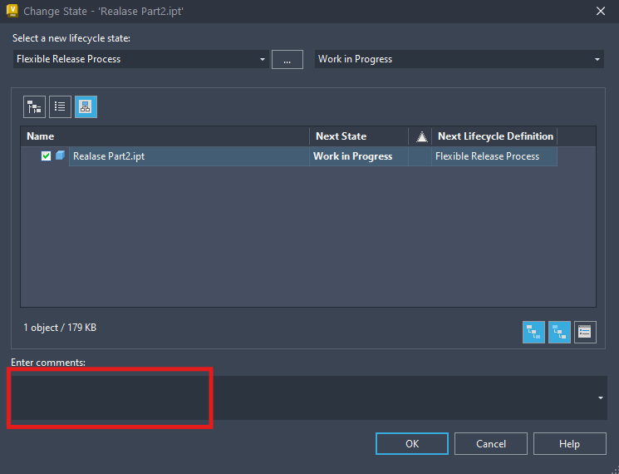
Task: Expand the comments history dropdown arrow
Action: pyautogui.click(x=601, y=397)
